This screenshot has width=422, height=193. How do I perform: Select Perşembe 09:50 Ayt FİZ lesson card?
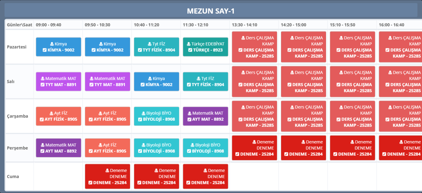point(107,148)
